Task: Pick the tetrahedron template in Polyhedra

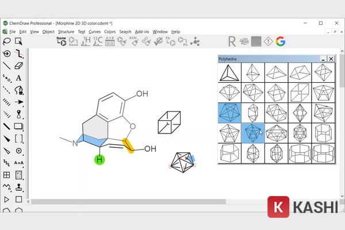Action: click(x=229, y=72)
